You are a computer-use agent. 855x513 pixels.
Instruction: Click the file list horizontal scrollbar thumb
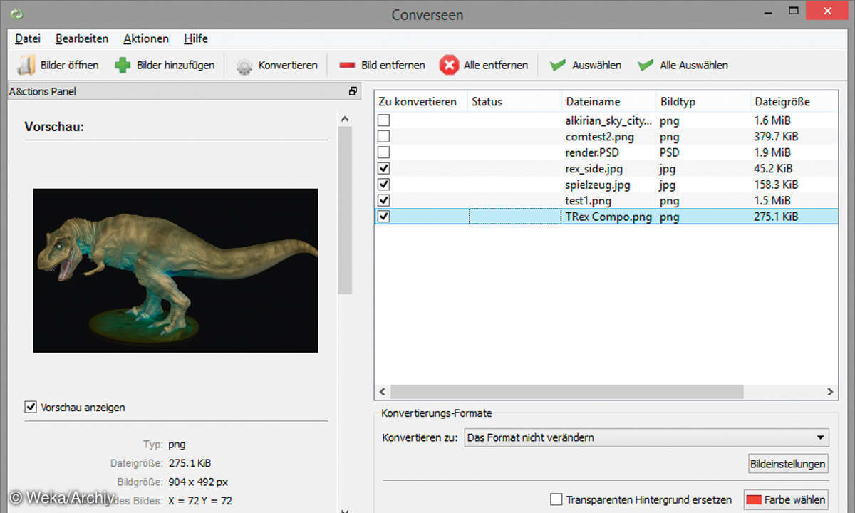[x=566, y=392]
